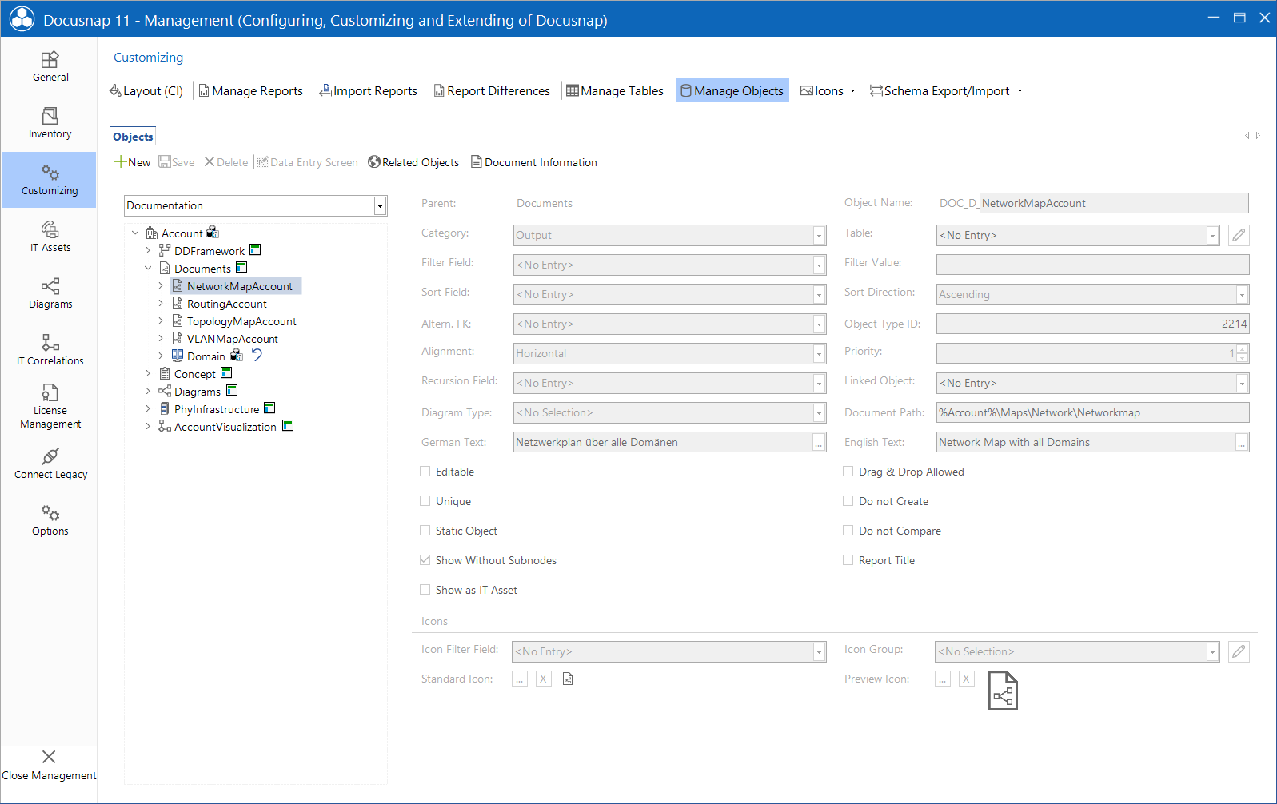The height and width of the screenshot is (804, 1277).
Task: Open Document Information
Action: pos(533,162)
